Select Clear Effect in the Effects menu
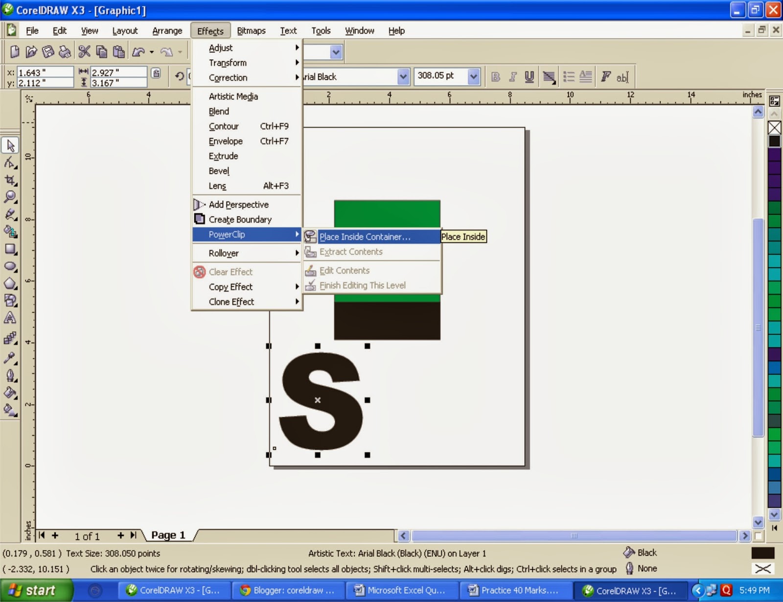The width and height of the screenshot is (783, 602). point(230,272)
